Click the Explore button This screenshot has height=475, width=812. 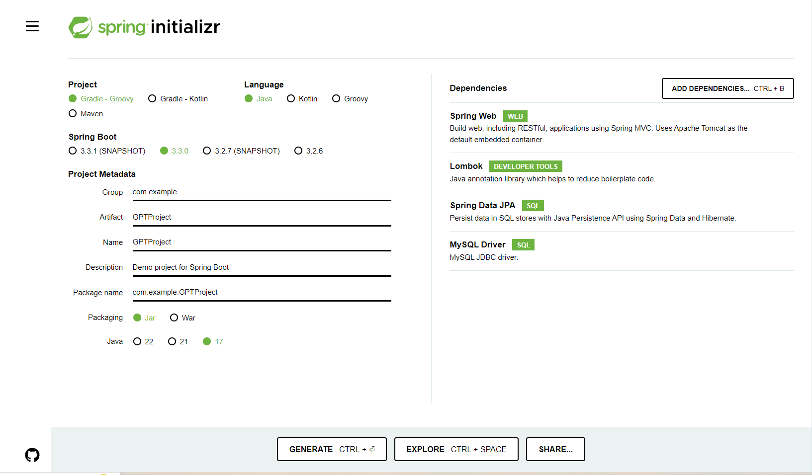pos(456,449)
